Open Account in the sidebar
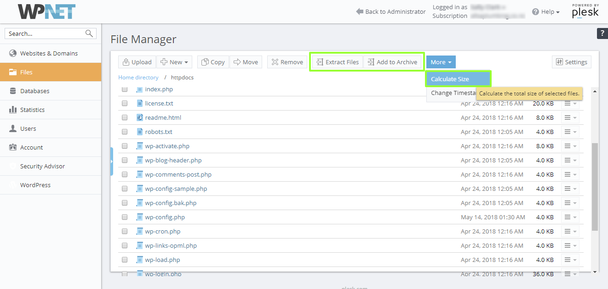Viewport: 608px width, 289px height. point(51,147)
